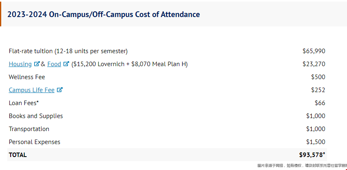Open the Campus Life Fee link
The height and width of the screenshot is (170, 347).
[x=31, y=90]
